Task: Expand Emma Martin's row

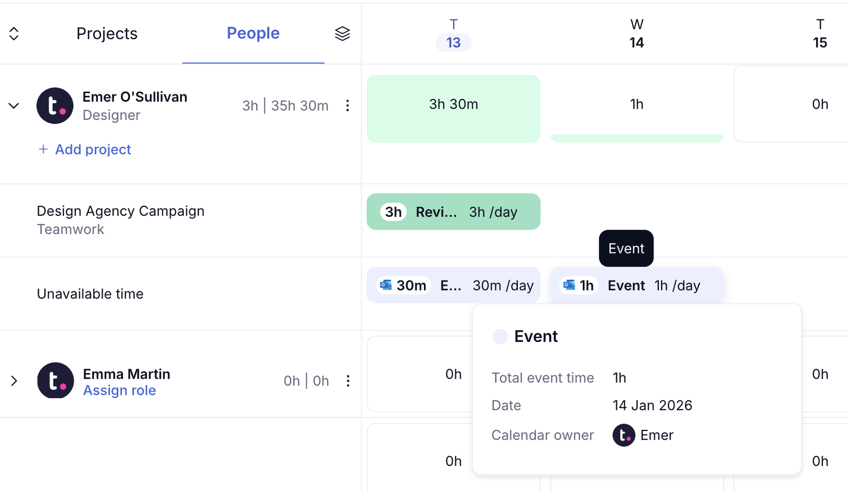Action: [x=14, y=381]
